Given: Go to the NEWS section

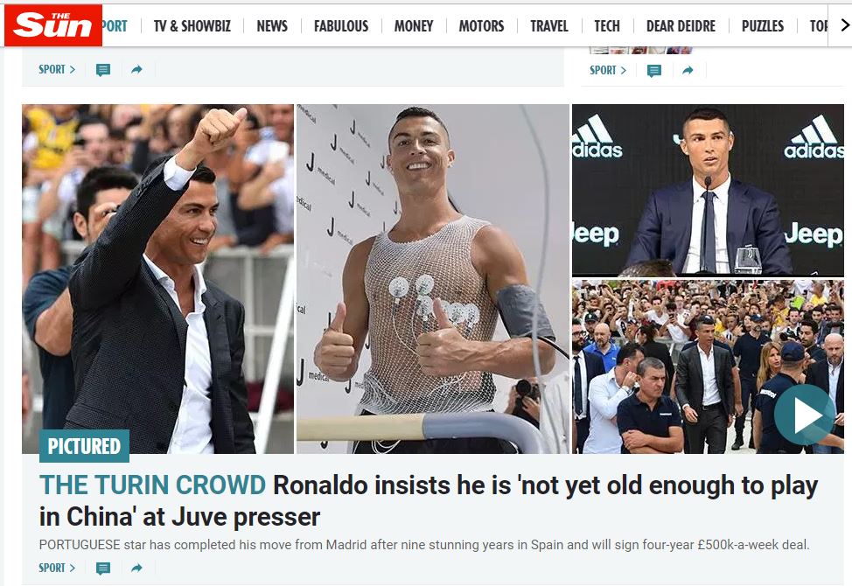Looking at the screenshot, I should click(272, 25).
